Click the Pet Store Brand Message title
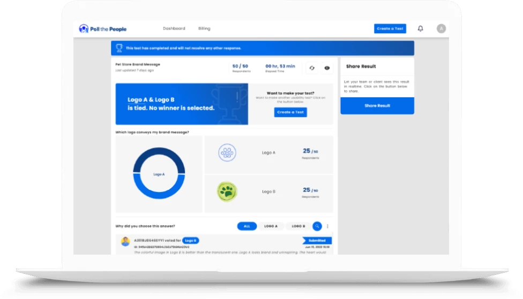 [x=138, y=64]
